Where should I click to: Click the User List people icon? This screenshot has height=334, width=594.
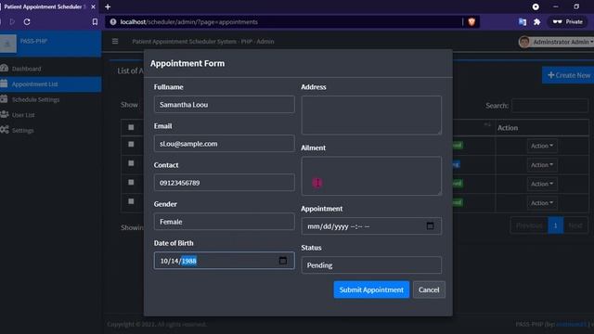[4, 114]
